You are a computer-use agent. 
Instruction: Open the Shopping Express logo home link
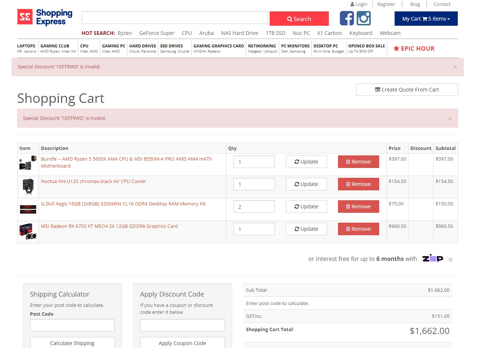pyautogui.click(x=45, y=17)
